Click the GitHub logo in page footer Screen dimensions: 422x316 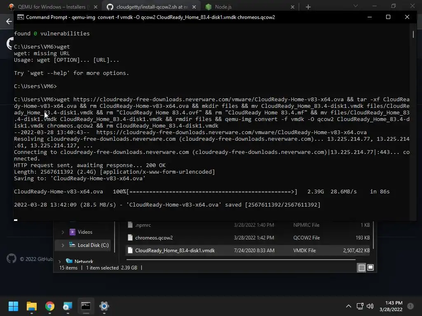pos(11,259)
